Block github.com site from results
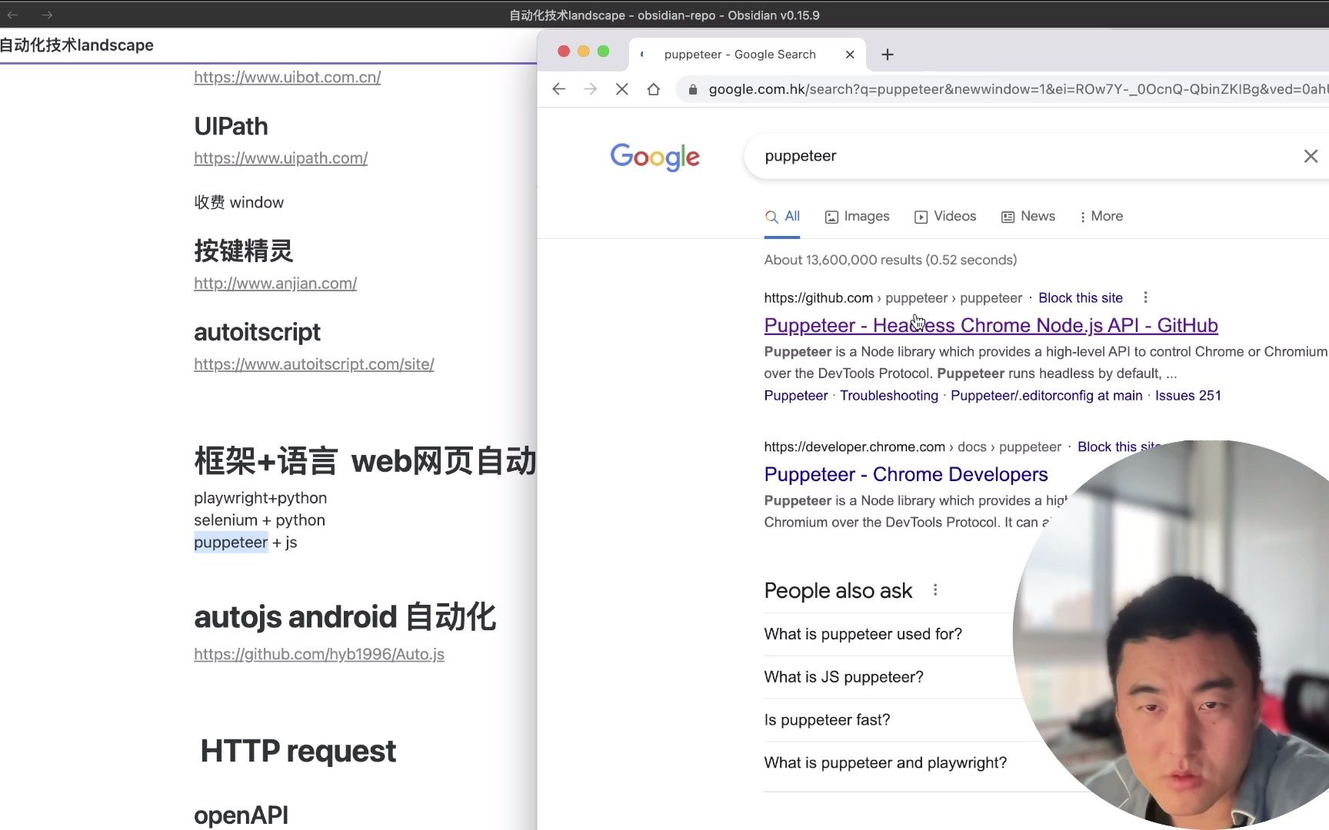This screenshot has height=830, width=1329. coord(1081,297)
